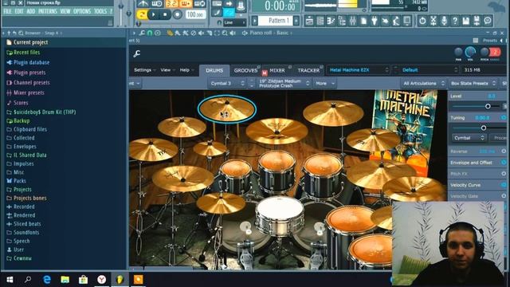Viewport: 510px width, 287px height.
Task: Toggle the Pitch FX power switch
Action: pyautogui.click(x=504, y=174)
